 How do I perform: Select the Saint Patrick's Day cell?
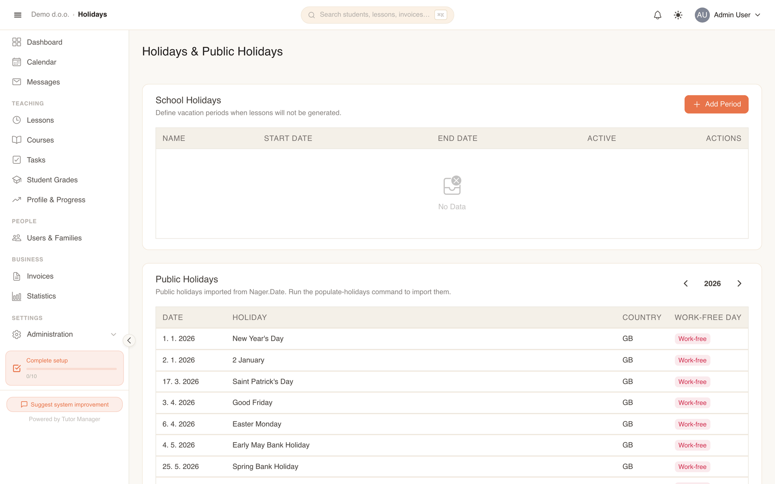[x=263, y=381]
